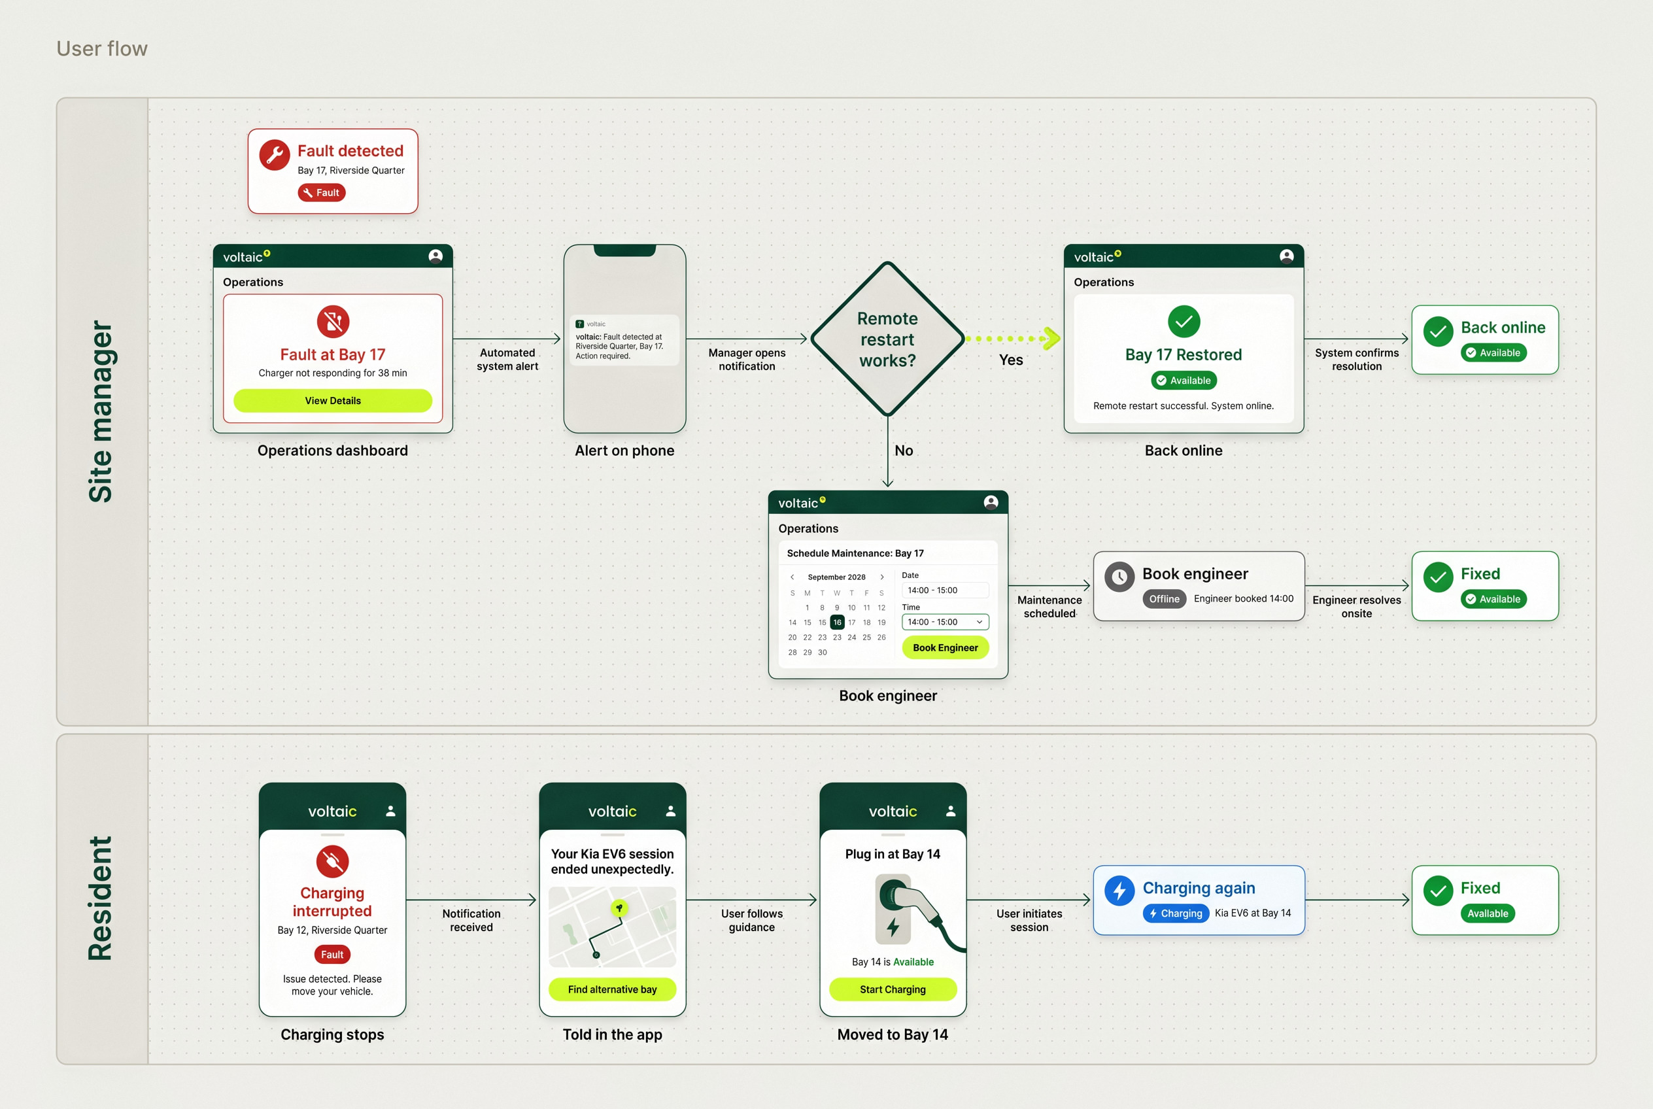Image resolution: width=1653 pixels, height=1109 pixels.
Task: Click the map pin on the route map
Action: (619, 908)
